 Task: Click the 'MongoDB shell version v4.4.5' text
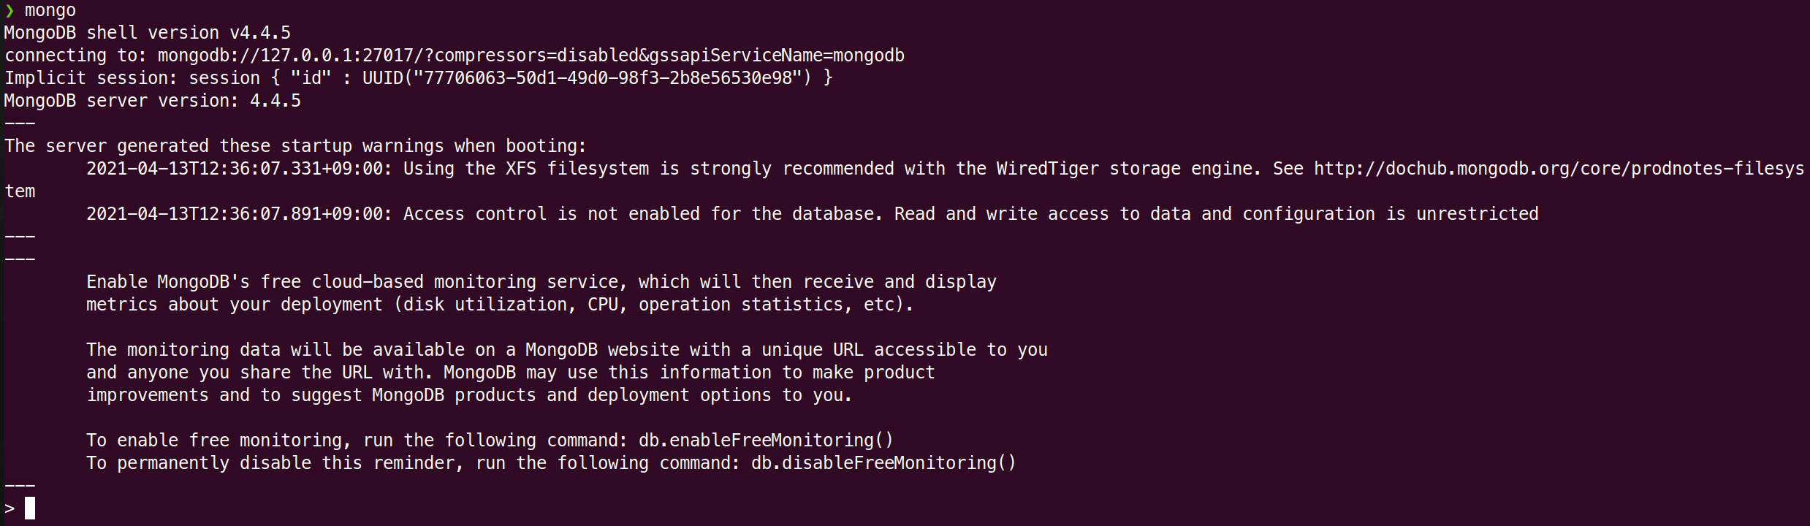point(148,33)
